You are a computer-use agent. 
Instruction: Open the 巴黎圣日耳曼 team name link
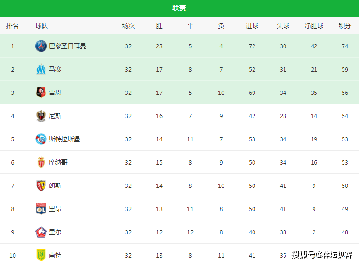[x=67, y=46]
